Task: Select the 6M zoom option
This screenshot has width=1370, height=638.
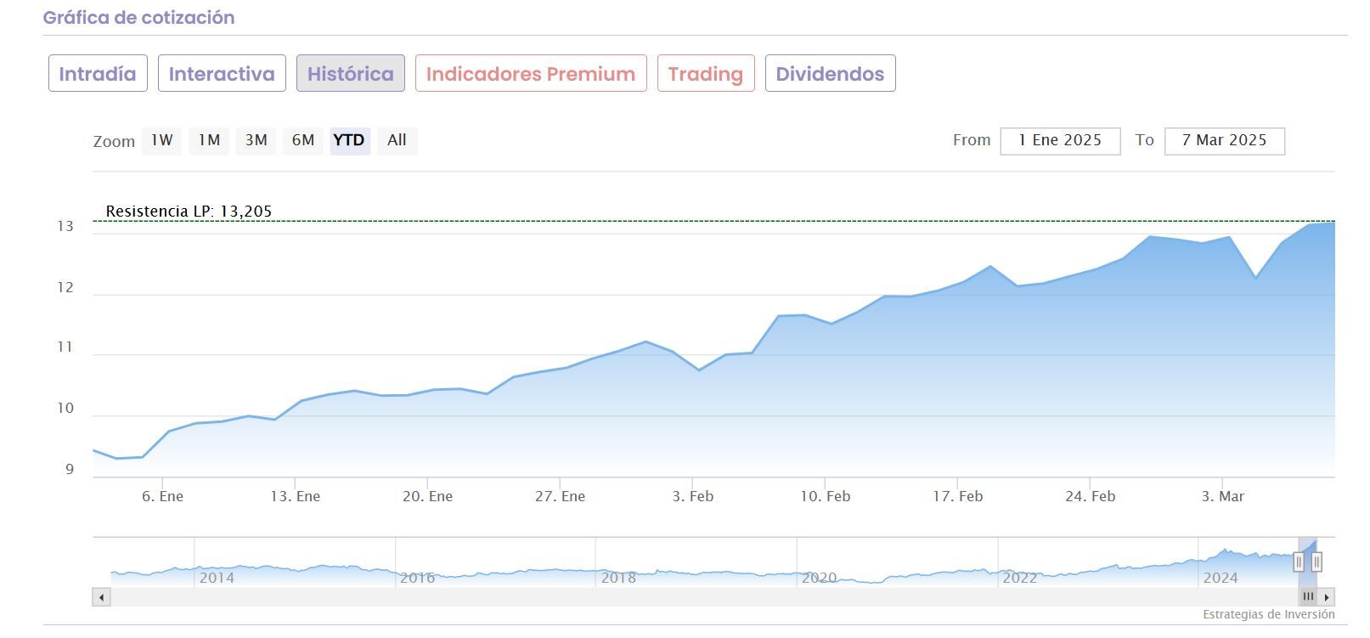Action: 303,140
